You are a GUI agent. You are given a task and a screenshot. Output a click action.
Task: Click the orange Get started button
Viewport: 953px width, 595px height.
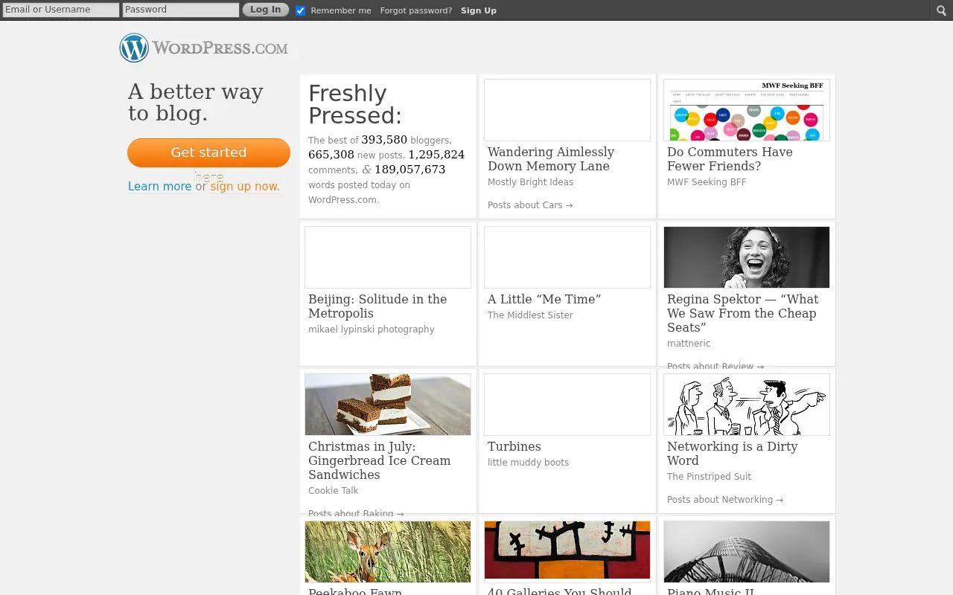[208, 152]
